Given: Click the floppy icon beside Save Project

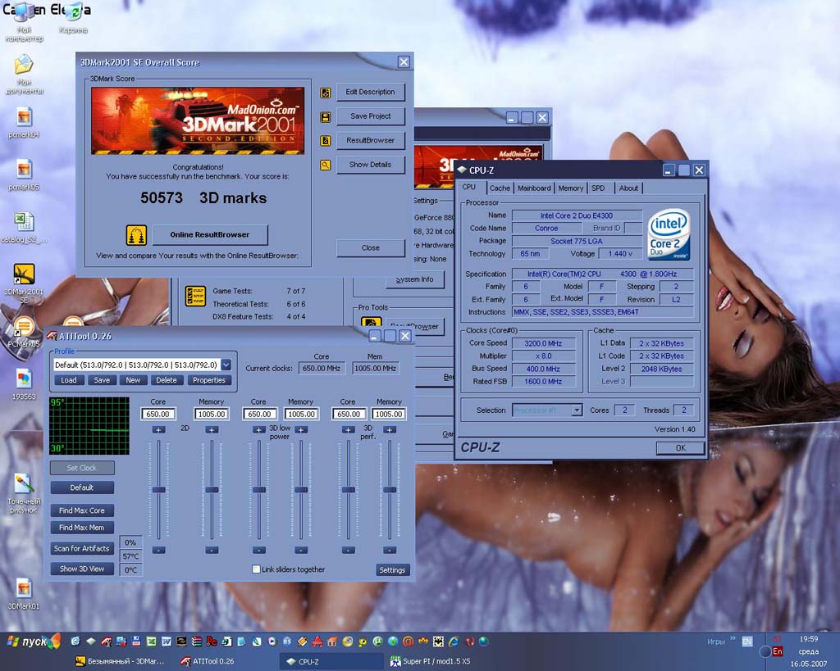Looking at the screenshot, I should coord(325,116).
